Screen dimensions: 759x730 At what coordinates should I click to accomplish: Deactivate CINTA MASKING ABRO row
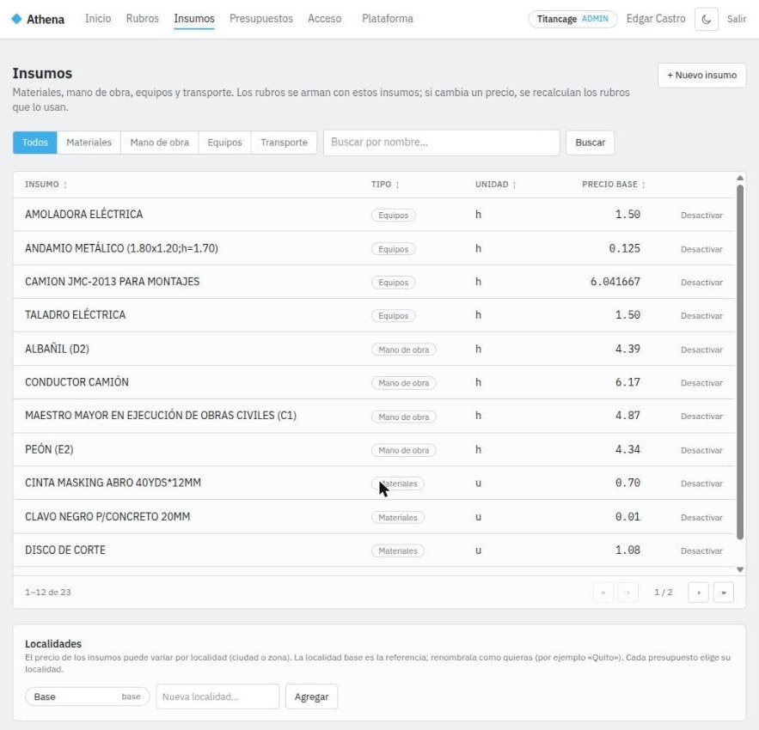click(701, 484)
